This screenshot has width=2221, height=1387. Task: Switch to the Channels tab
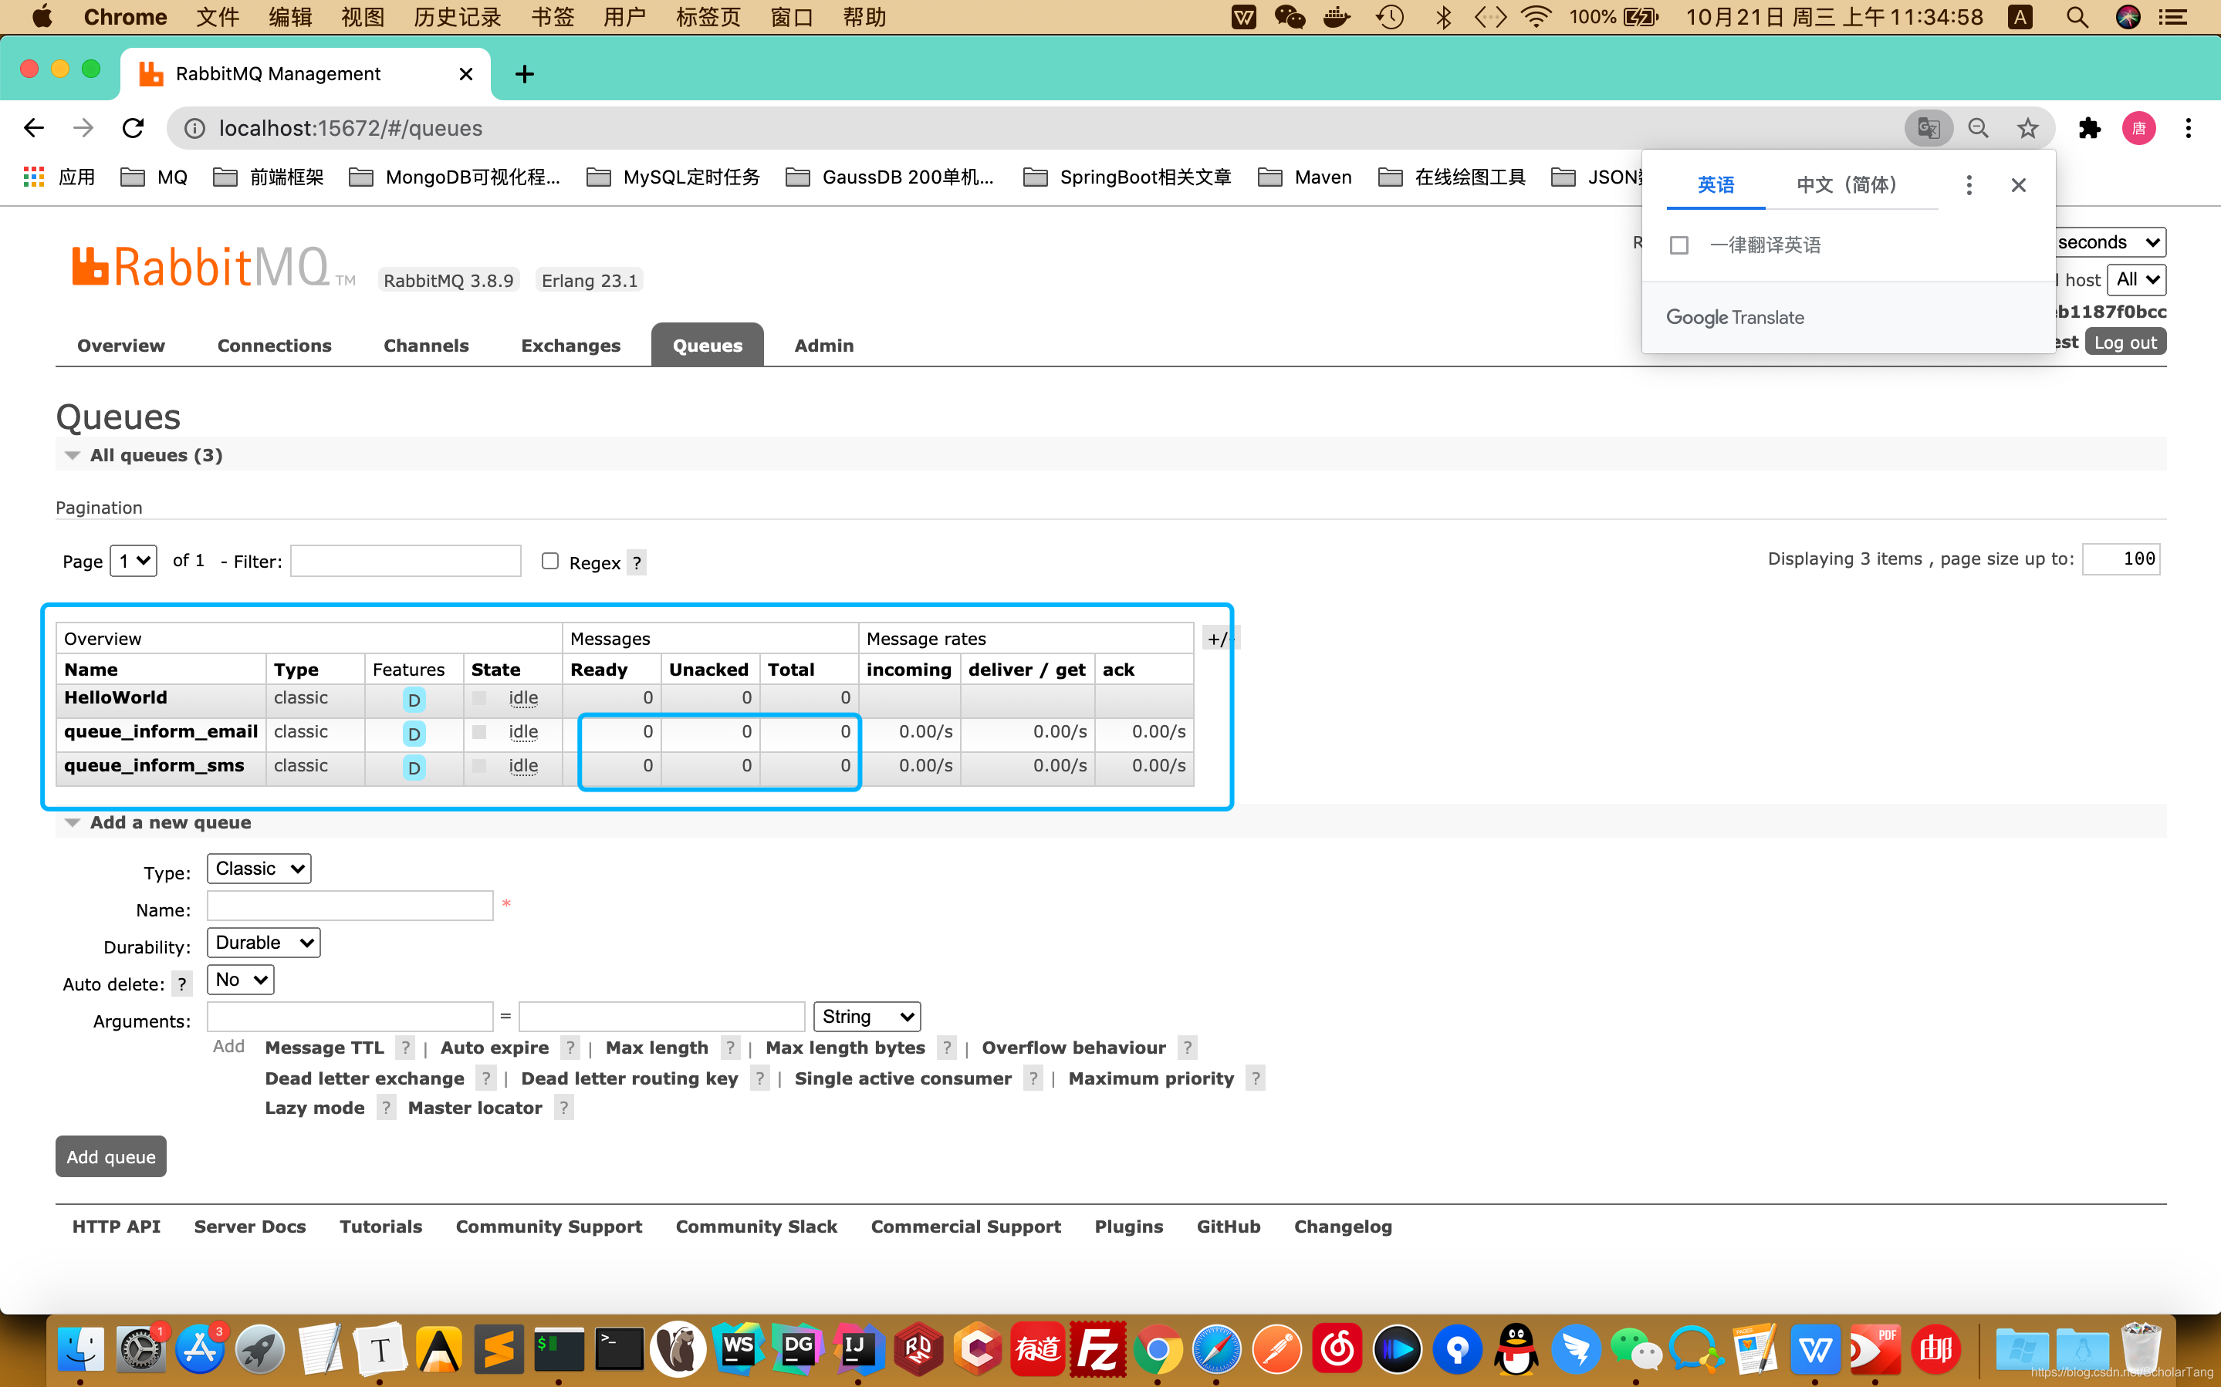[426, 345]
